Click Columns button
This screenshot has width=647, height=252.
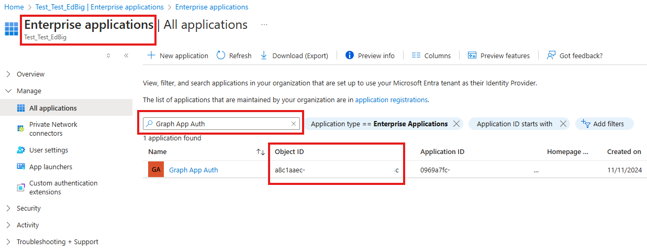pos(431,55)
